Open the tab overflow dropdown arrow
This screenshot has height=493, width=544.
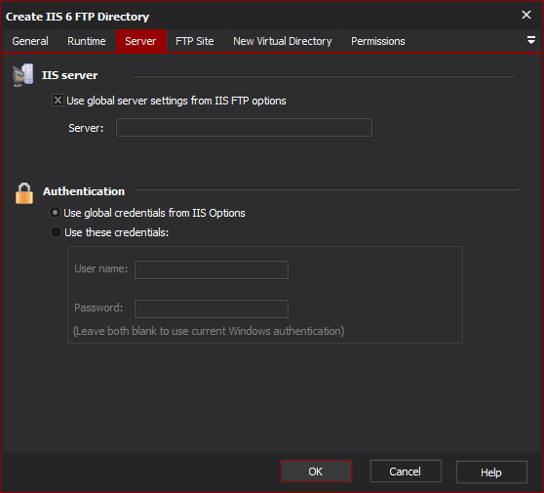(x=530, y=40)
